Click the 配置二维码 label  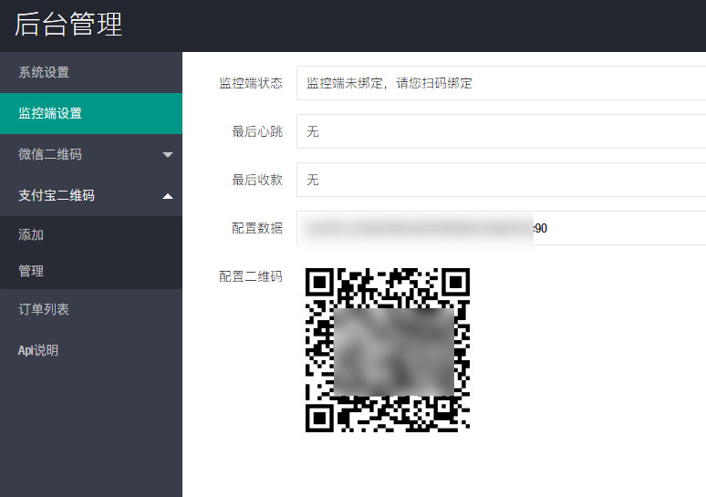(251, 276)
